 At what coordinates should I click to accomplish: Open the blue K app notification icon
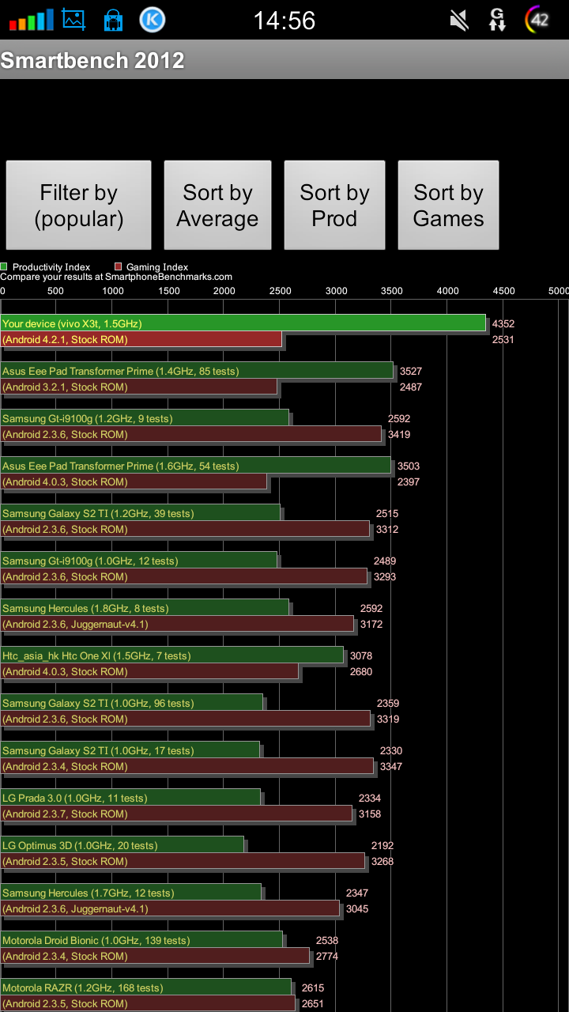pyautogui.click(x=153, y=20)
